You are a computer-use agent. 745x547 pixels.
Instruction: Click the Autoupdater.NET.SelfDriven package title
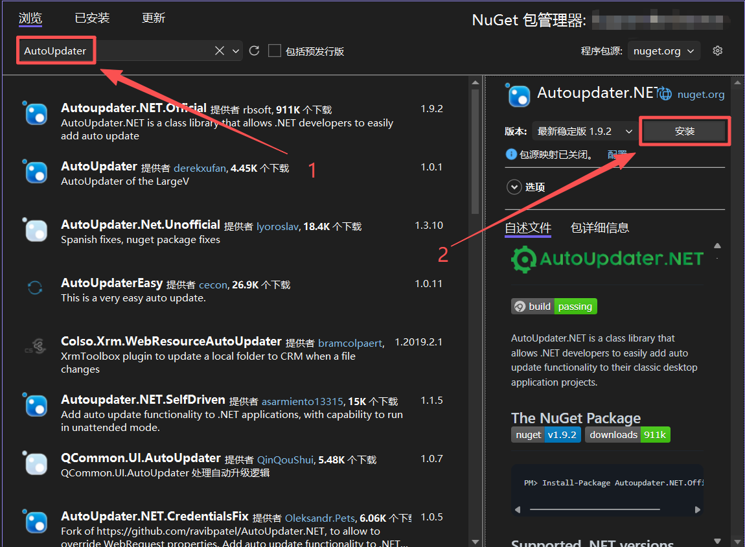143,400
